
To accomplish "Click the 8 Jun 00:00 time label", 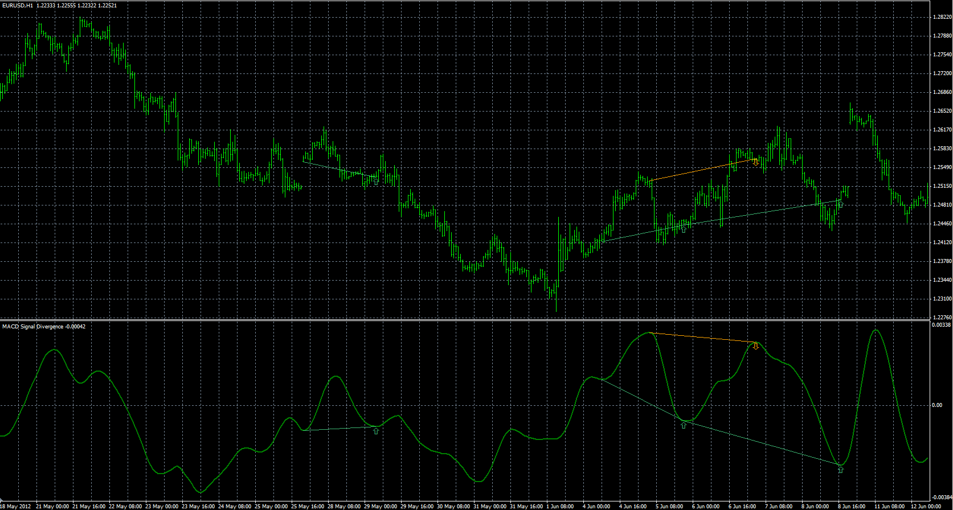I will point(815,506).
